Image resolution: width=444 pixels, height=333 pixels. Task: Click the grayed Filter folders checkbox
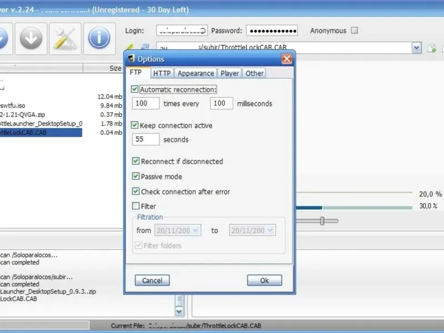(138, 245)
